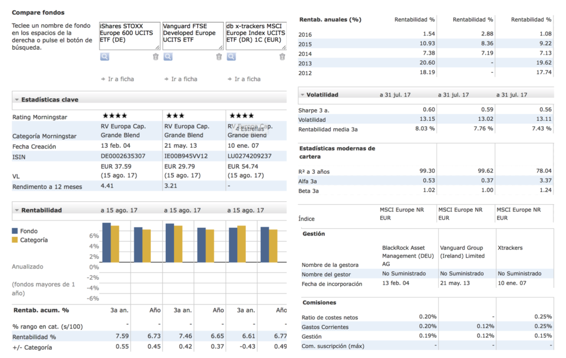Go to 'Ir a ficha' for db x-trackers
The width and height of the screenshot is (566, 358).
pos(244,79)
